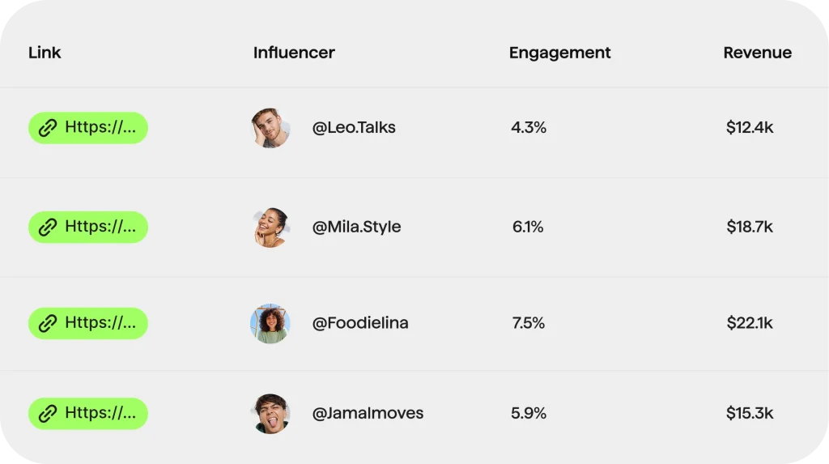Click the link icon in the @Mila.Style row
The image size is (829, 464).
(49, 228)
